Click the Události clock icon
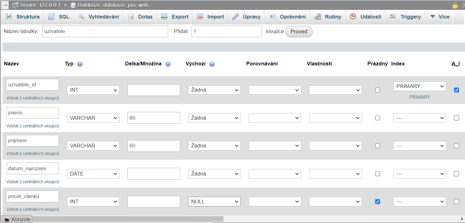The width and height of the screenshot is (465, 223). coord(353,17)
